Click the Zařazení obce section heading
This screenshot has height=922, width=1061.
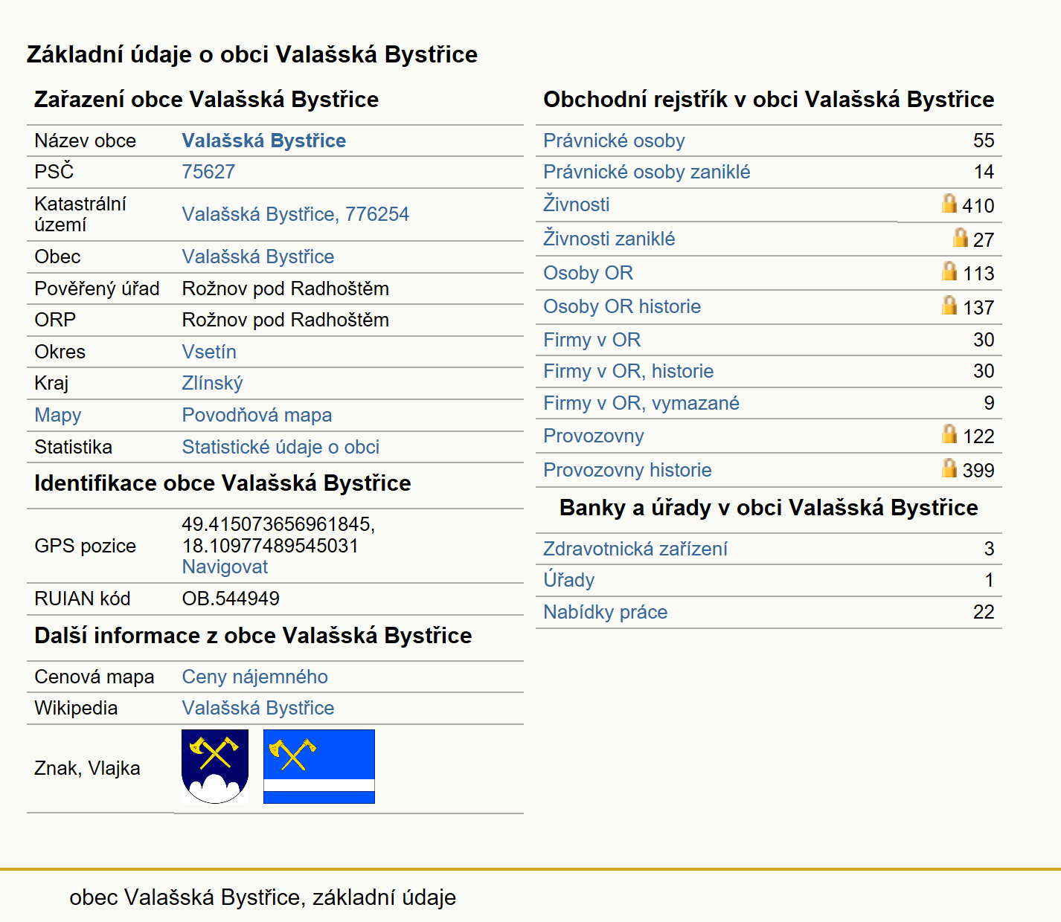point(206,100)
